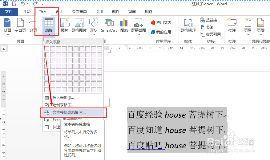This screenshot has height=160, width=270.
Task: Expand the 形状 dropdown arrow
Action: tap(94, 35)
